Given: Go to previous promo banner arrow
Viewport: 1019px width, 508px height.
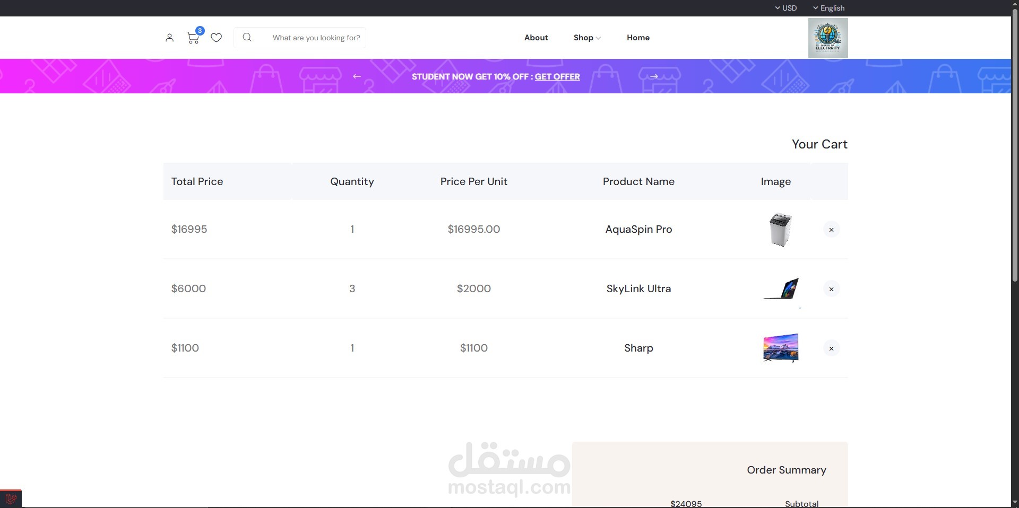Looking at the screenshot, I should click(357, 76).
